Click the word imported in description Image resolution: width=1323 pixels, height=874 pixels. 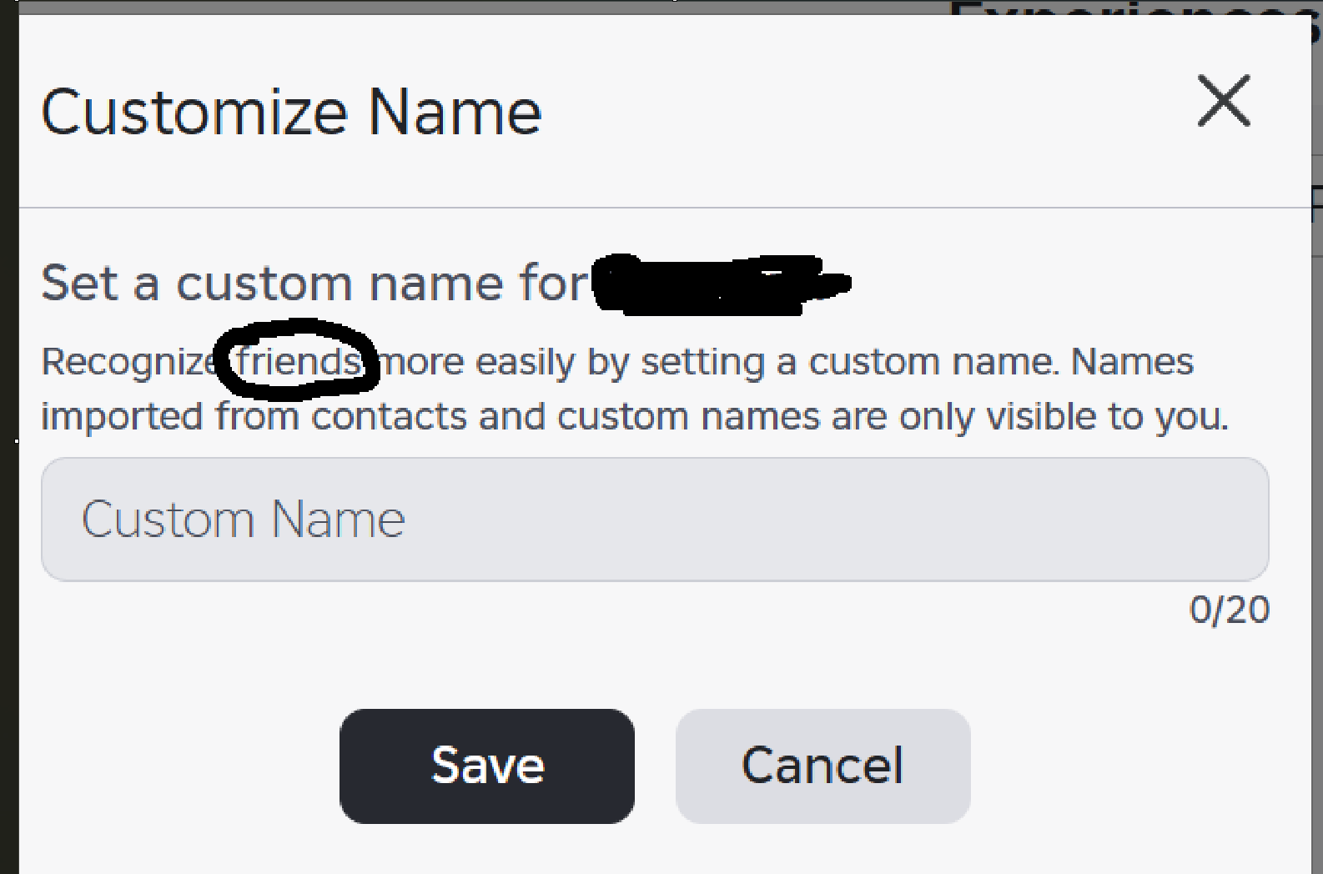coord(122,416)
